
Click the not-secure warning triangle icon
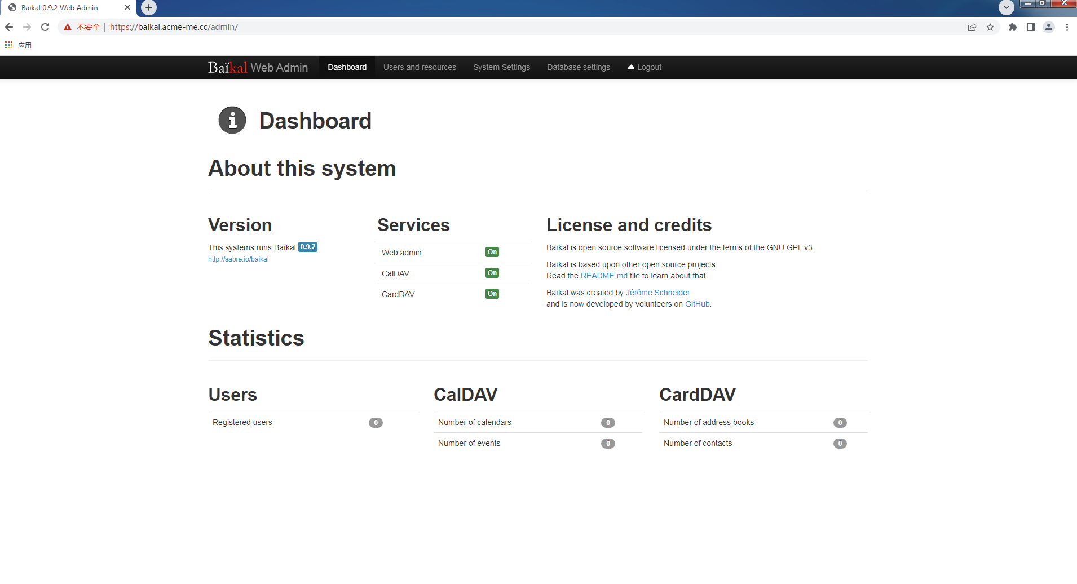[68, 27]
